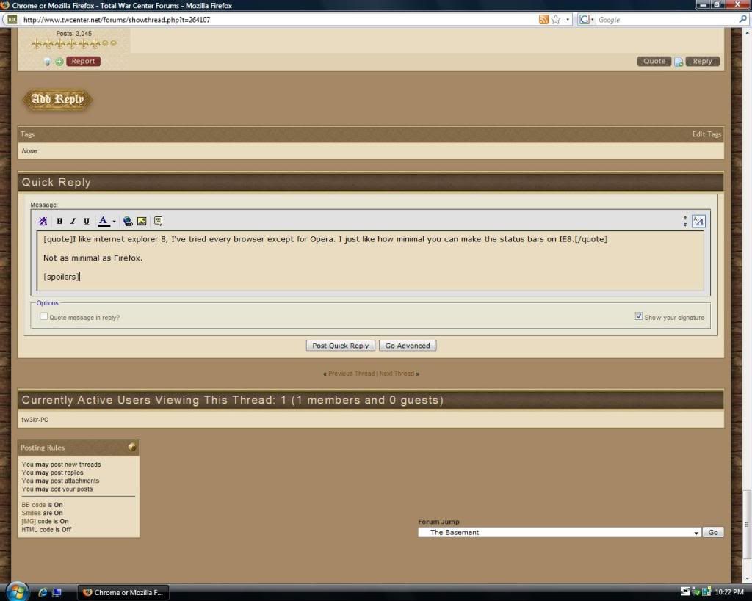Click Remove Text Formatting icon
Viewport: 752px width, 601px height.
click(x=43, y=221)
